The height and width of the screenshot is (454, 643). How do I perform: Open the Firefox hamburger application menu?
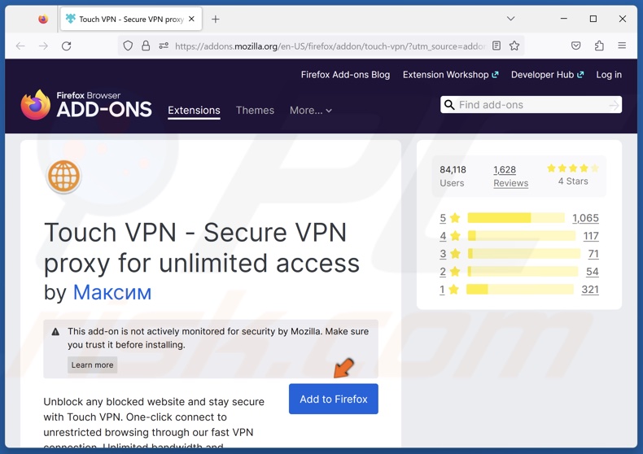622,46
